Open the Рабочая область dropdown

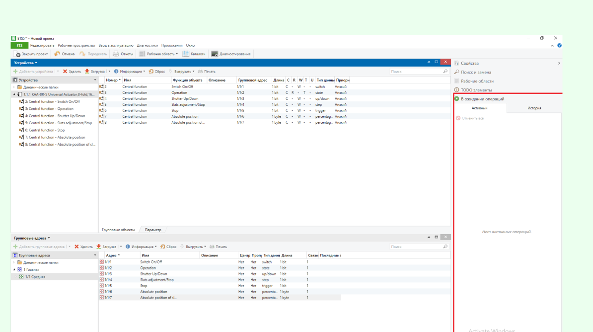(x=158, y=54)
